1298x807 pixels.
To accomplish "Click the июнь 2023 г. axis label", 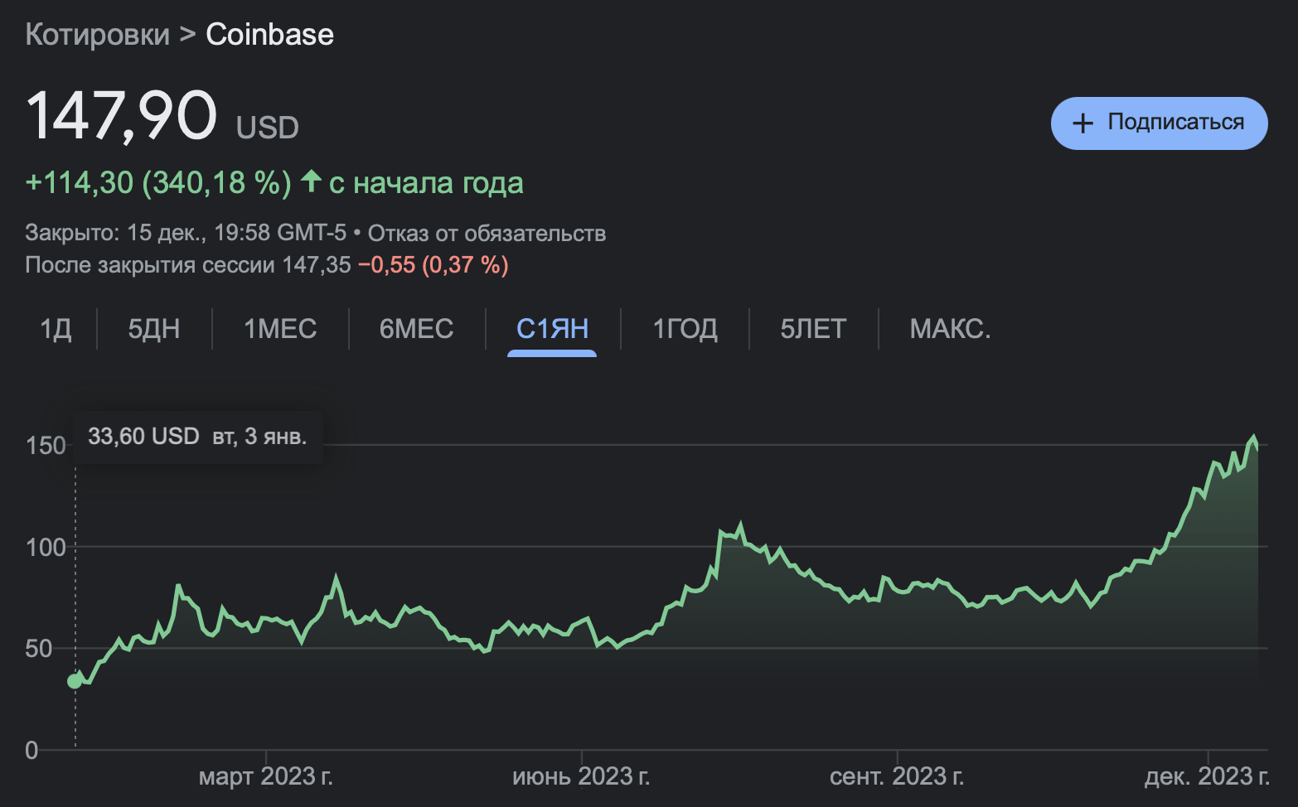I will [x=581, y=776].
